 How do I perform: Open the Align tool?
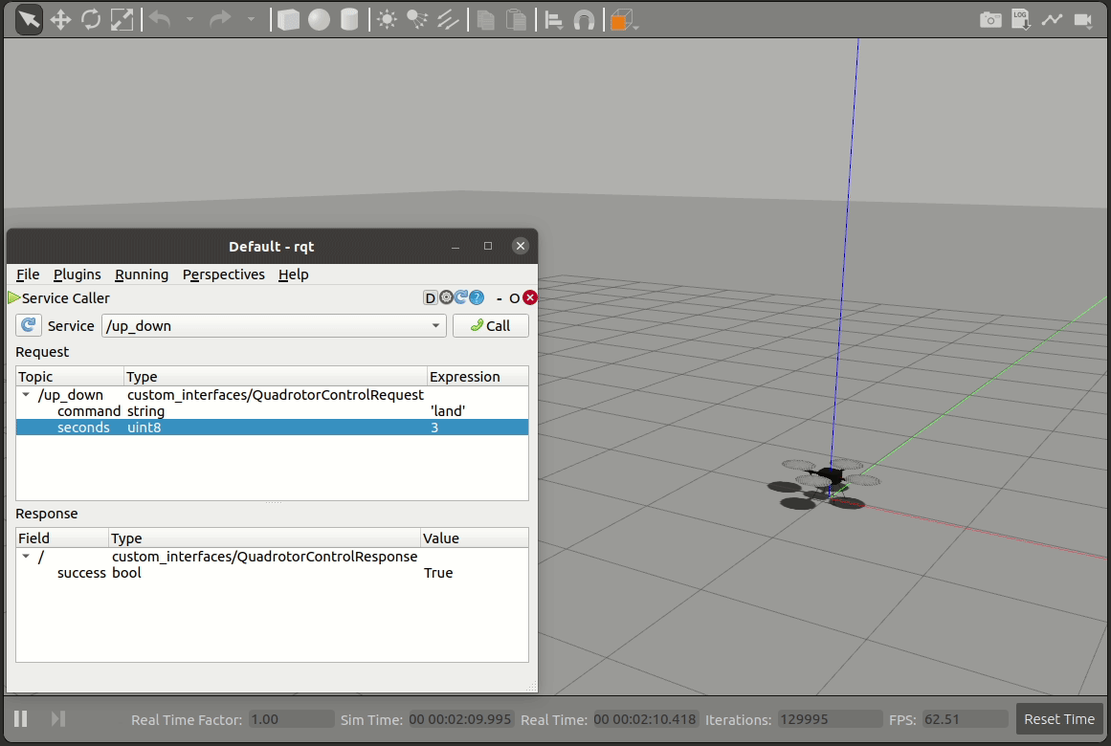pyautogui.click(x=554, y=20)
